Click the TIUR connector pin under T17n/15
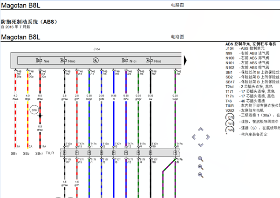 click(77, 153)
